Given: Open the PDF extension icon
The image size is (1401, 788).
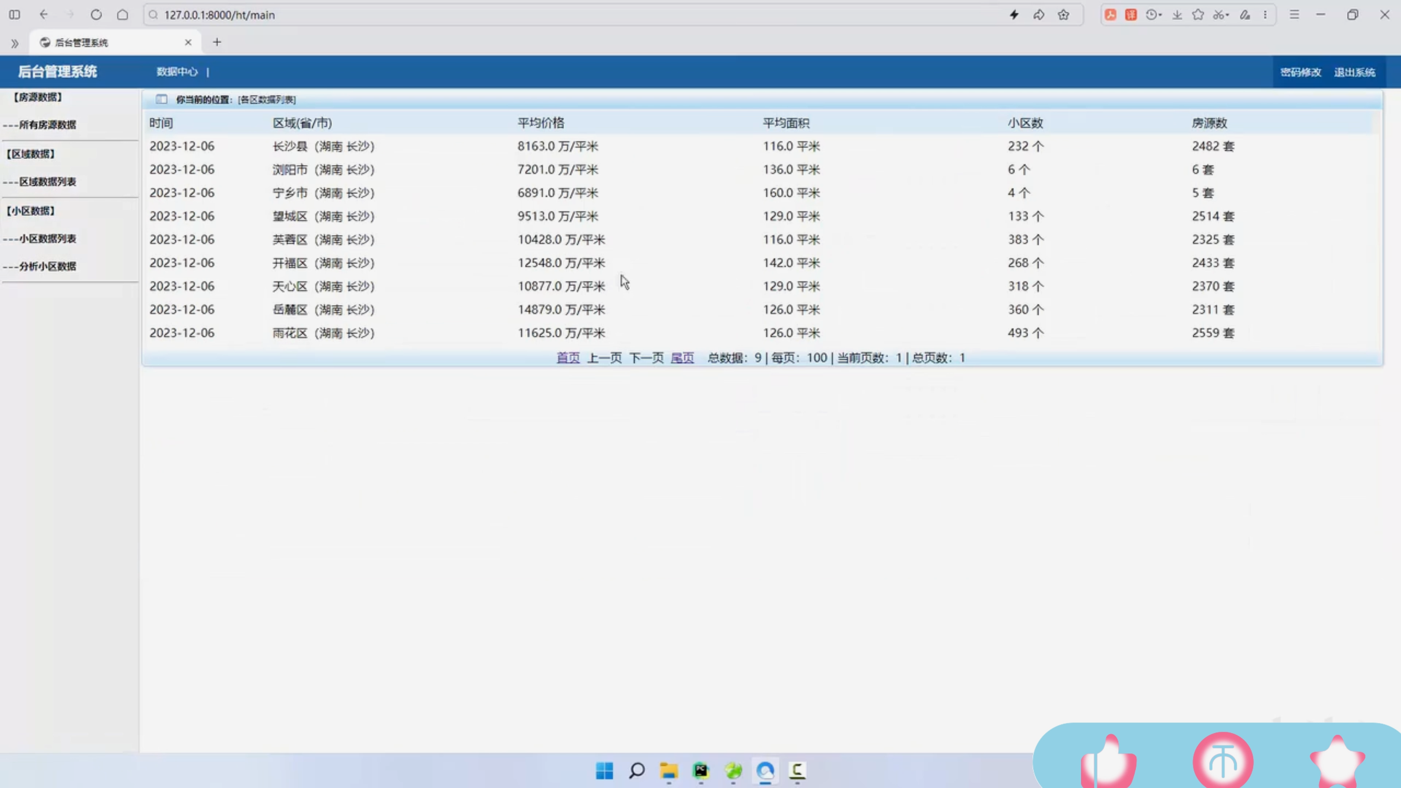Looking at the screenshot, I should (1111, 15).
